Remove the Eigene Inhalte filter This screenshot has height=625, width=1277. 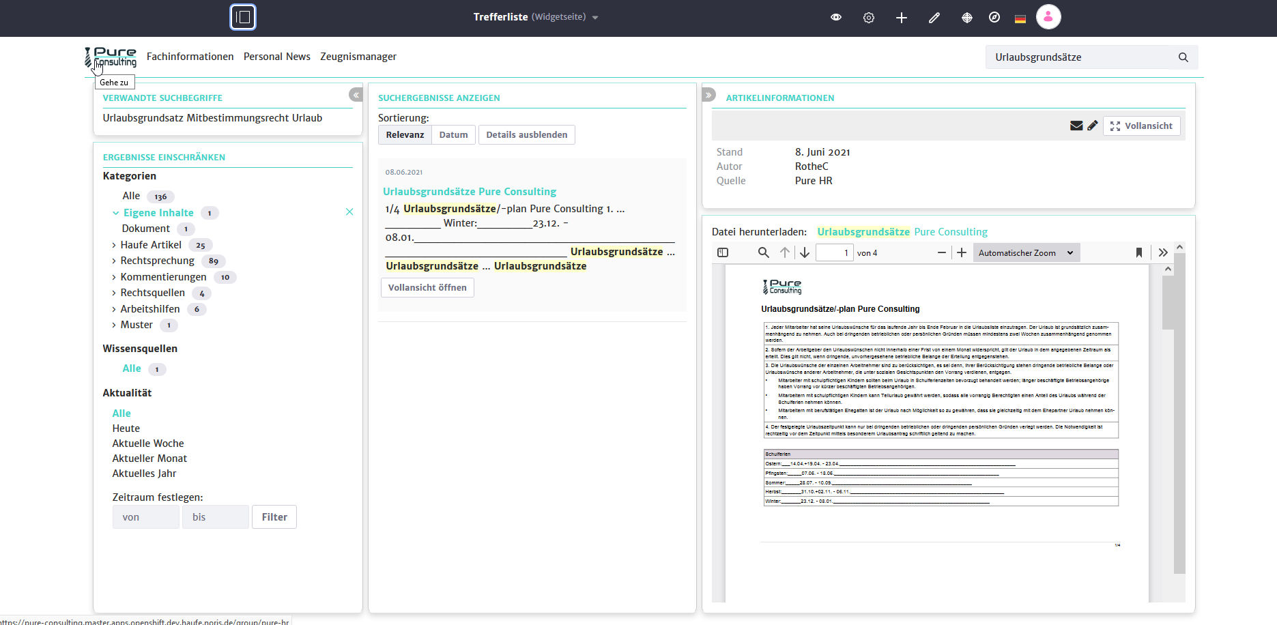tap(349, 212)
